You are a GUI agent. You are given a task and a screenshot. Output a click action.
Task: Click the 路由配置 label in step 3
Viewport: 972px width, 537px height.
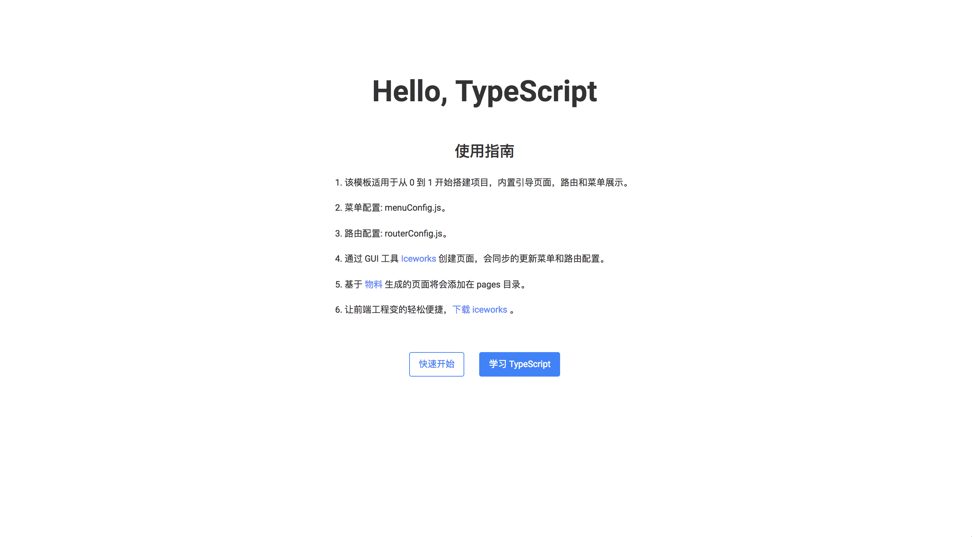[362, 233]
